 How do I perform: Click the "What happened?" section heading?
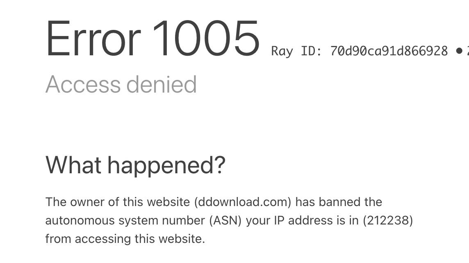coord(135,166)
